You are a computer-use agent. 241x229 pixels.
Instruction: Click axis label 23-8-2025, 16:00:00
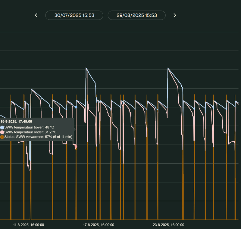168,225
